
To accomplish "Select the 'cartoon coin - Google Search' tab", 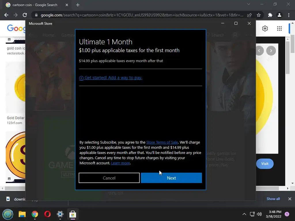I will tap(35, 5).
